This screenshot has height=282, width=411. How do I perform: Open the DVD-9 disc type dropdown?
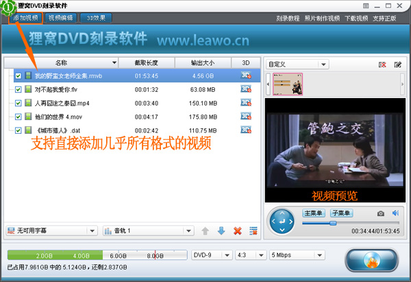click(212, 255)
